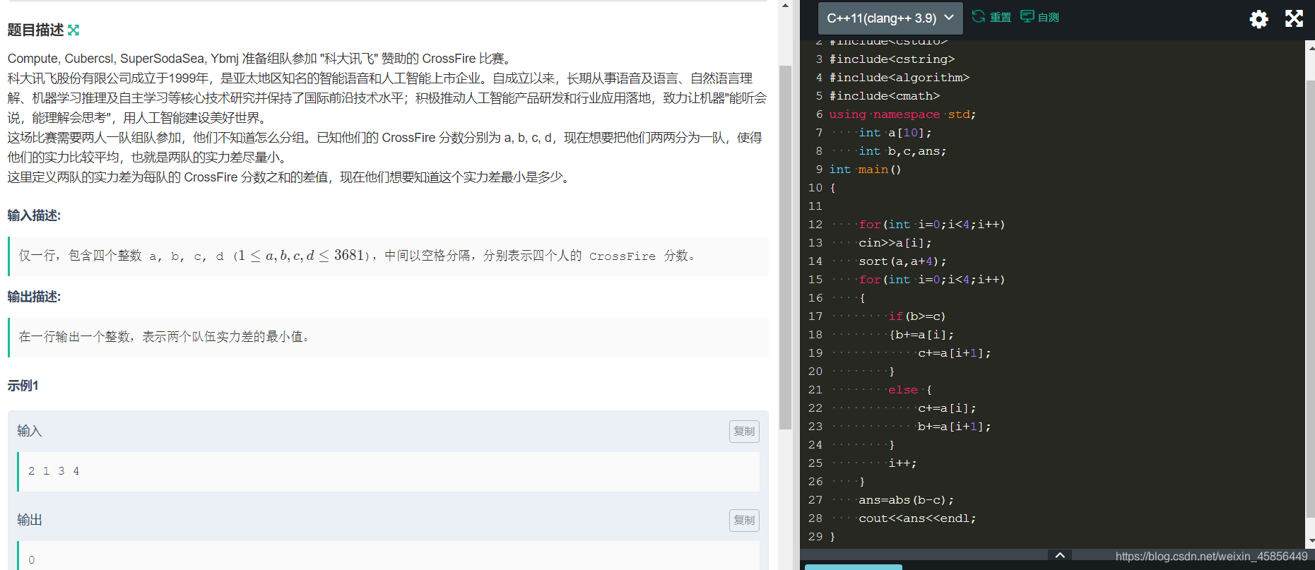Viewport: 1315px width, 570px height.
Task: Click the line "using namespace std;"
Action: point(902,114)
